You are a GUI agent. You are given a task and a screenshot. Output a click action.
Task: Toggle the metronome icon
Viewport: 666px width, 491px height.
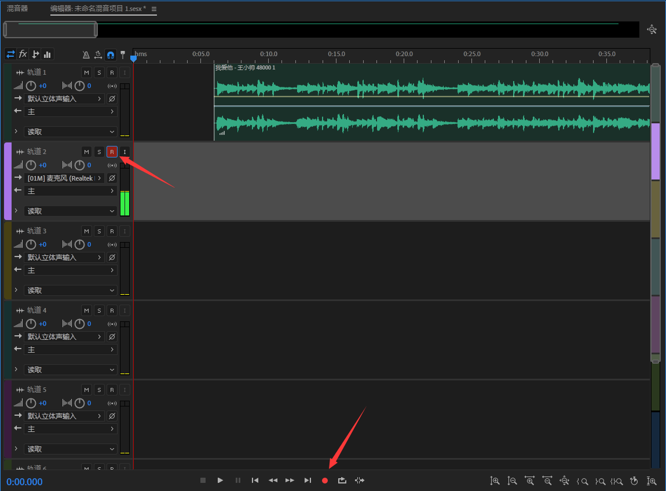tap(86, 55)
